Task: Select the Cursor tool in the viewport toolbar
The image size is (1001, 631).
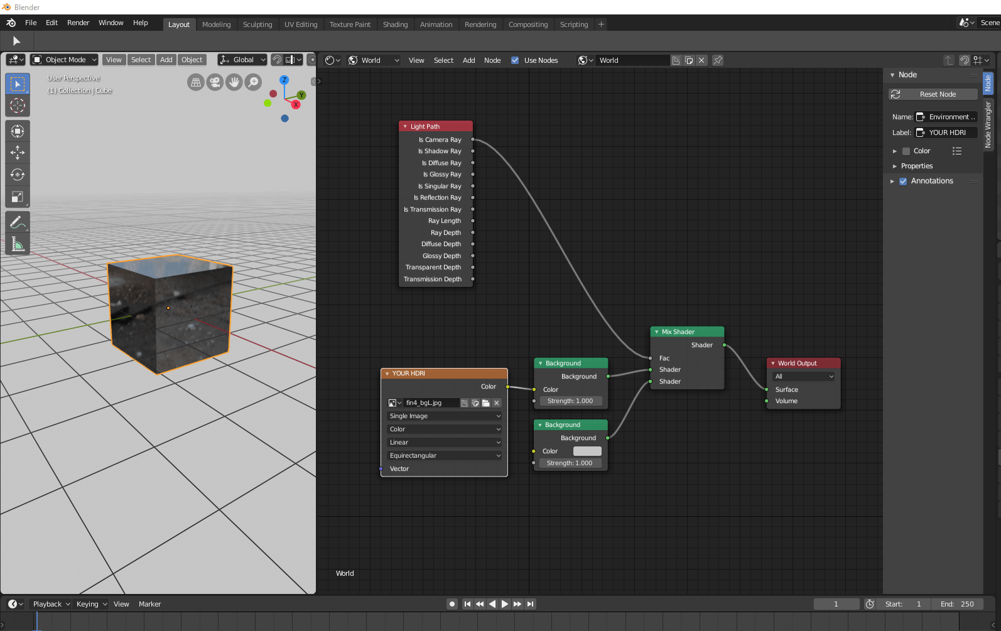Action: point(18,105)
